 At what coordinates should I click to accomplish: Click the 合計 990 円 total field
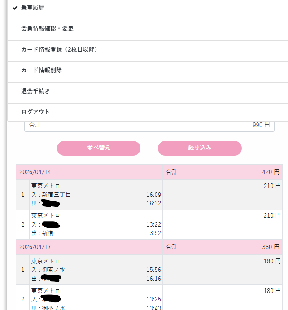[x=157, y=125]
